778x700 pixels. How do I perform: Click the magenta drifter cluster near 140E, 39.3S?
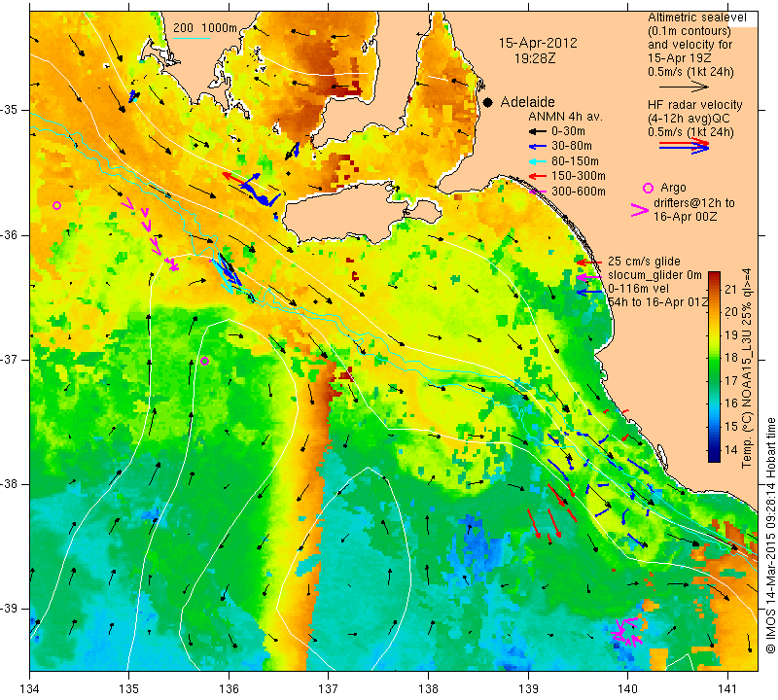(626, 631)
